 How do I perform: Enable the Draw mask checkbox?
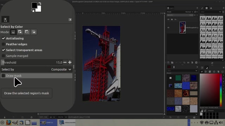click(x=3, y=76)
